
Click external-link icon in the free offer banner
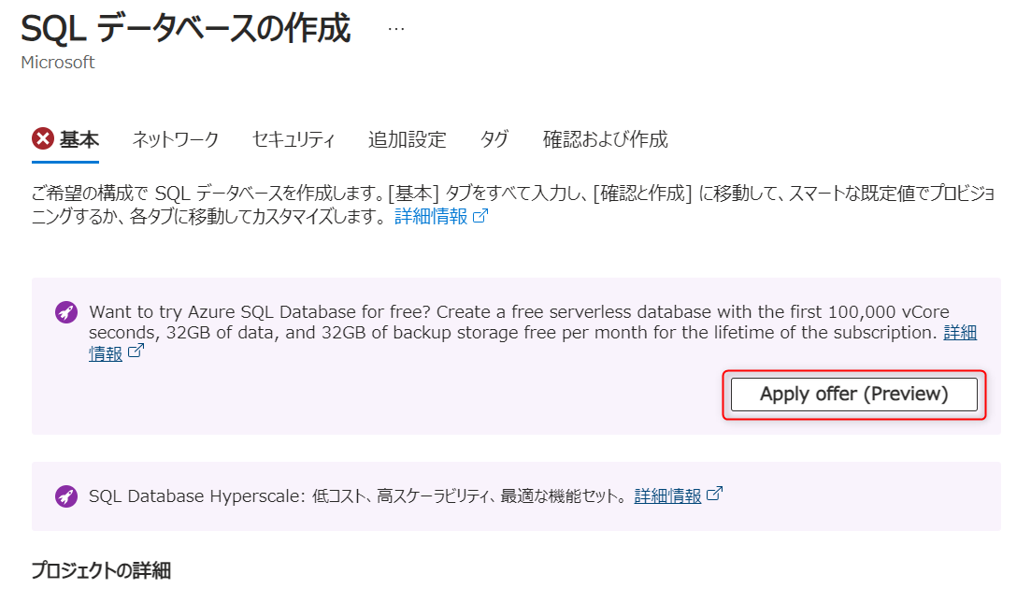click(x=136, y=352)
